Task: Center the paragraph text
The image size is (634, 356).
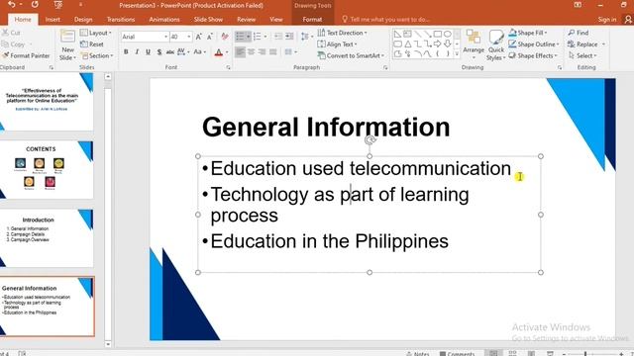Action: 251,52
